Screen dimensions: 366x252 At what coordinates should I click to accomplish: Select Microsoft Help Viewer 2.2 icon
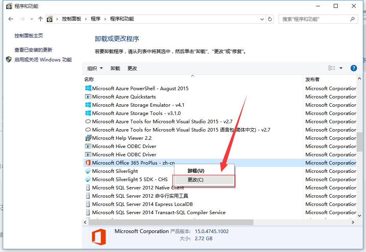(88, 138)
